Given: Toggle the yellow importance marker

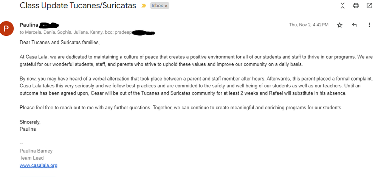Looking at the screenshot, I should point(144,6).
